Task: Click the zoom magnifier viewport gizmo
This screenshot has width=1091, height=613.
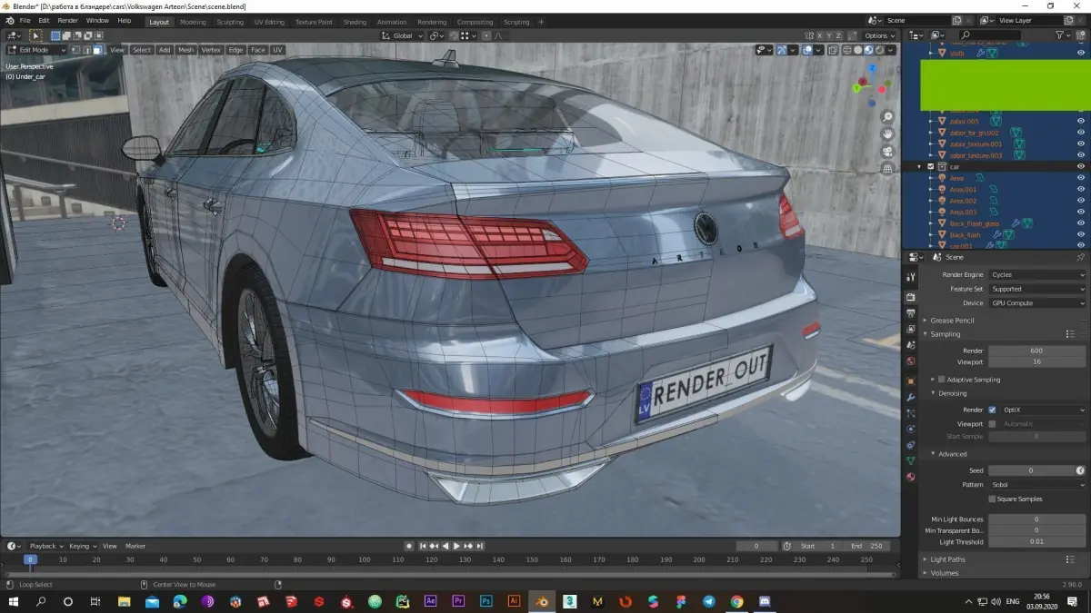Action: (x=887, y=117)
